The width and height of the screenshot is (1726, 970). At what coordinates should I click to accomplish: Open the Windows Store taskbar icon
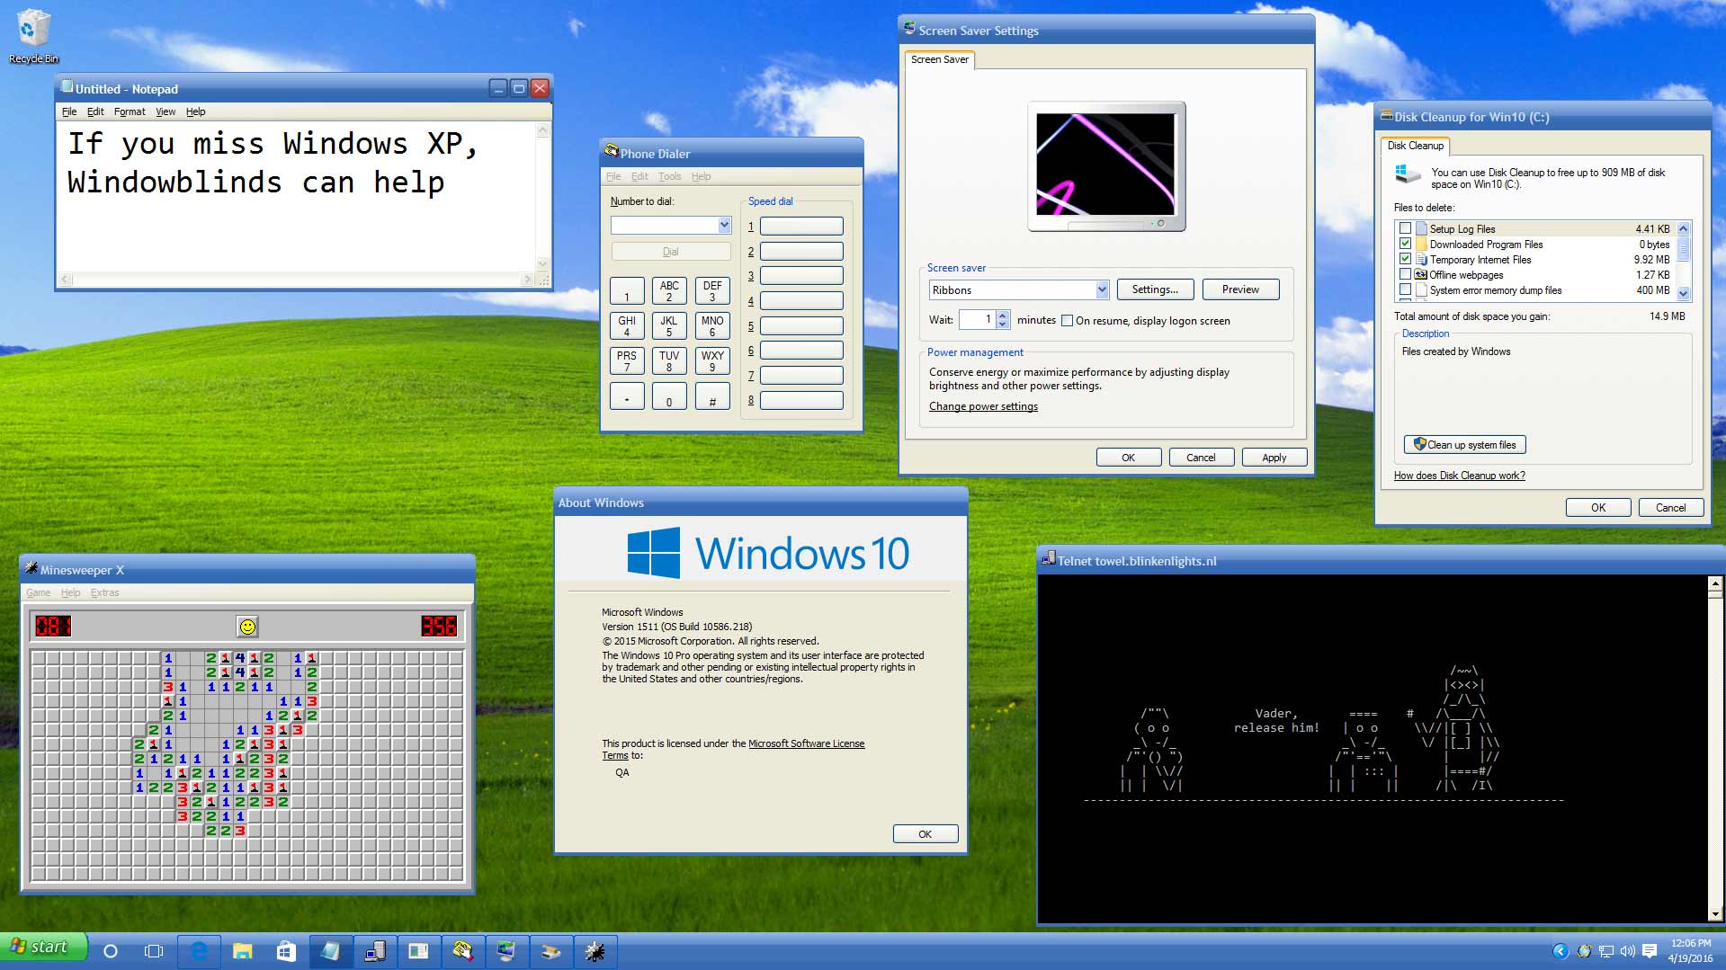(x=286, y=951)
